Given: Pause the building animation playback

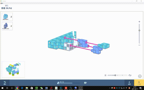Looking at the screenshot, I should [x=105, y=75].
